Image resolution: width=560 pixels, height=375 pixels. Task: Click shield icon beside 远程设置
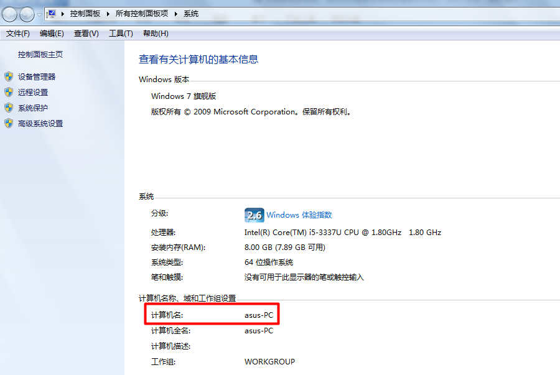tap(9, 93)
